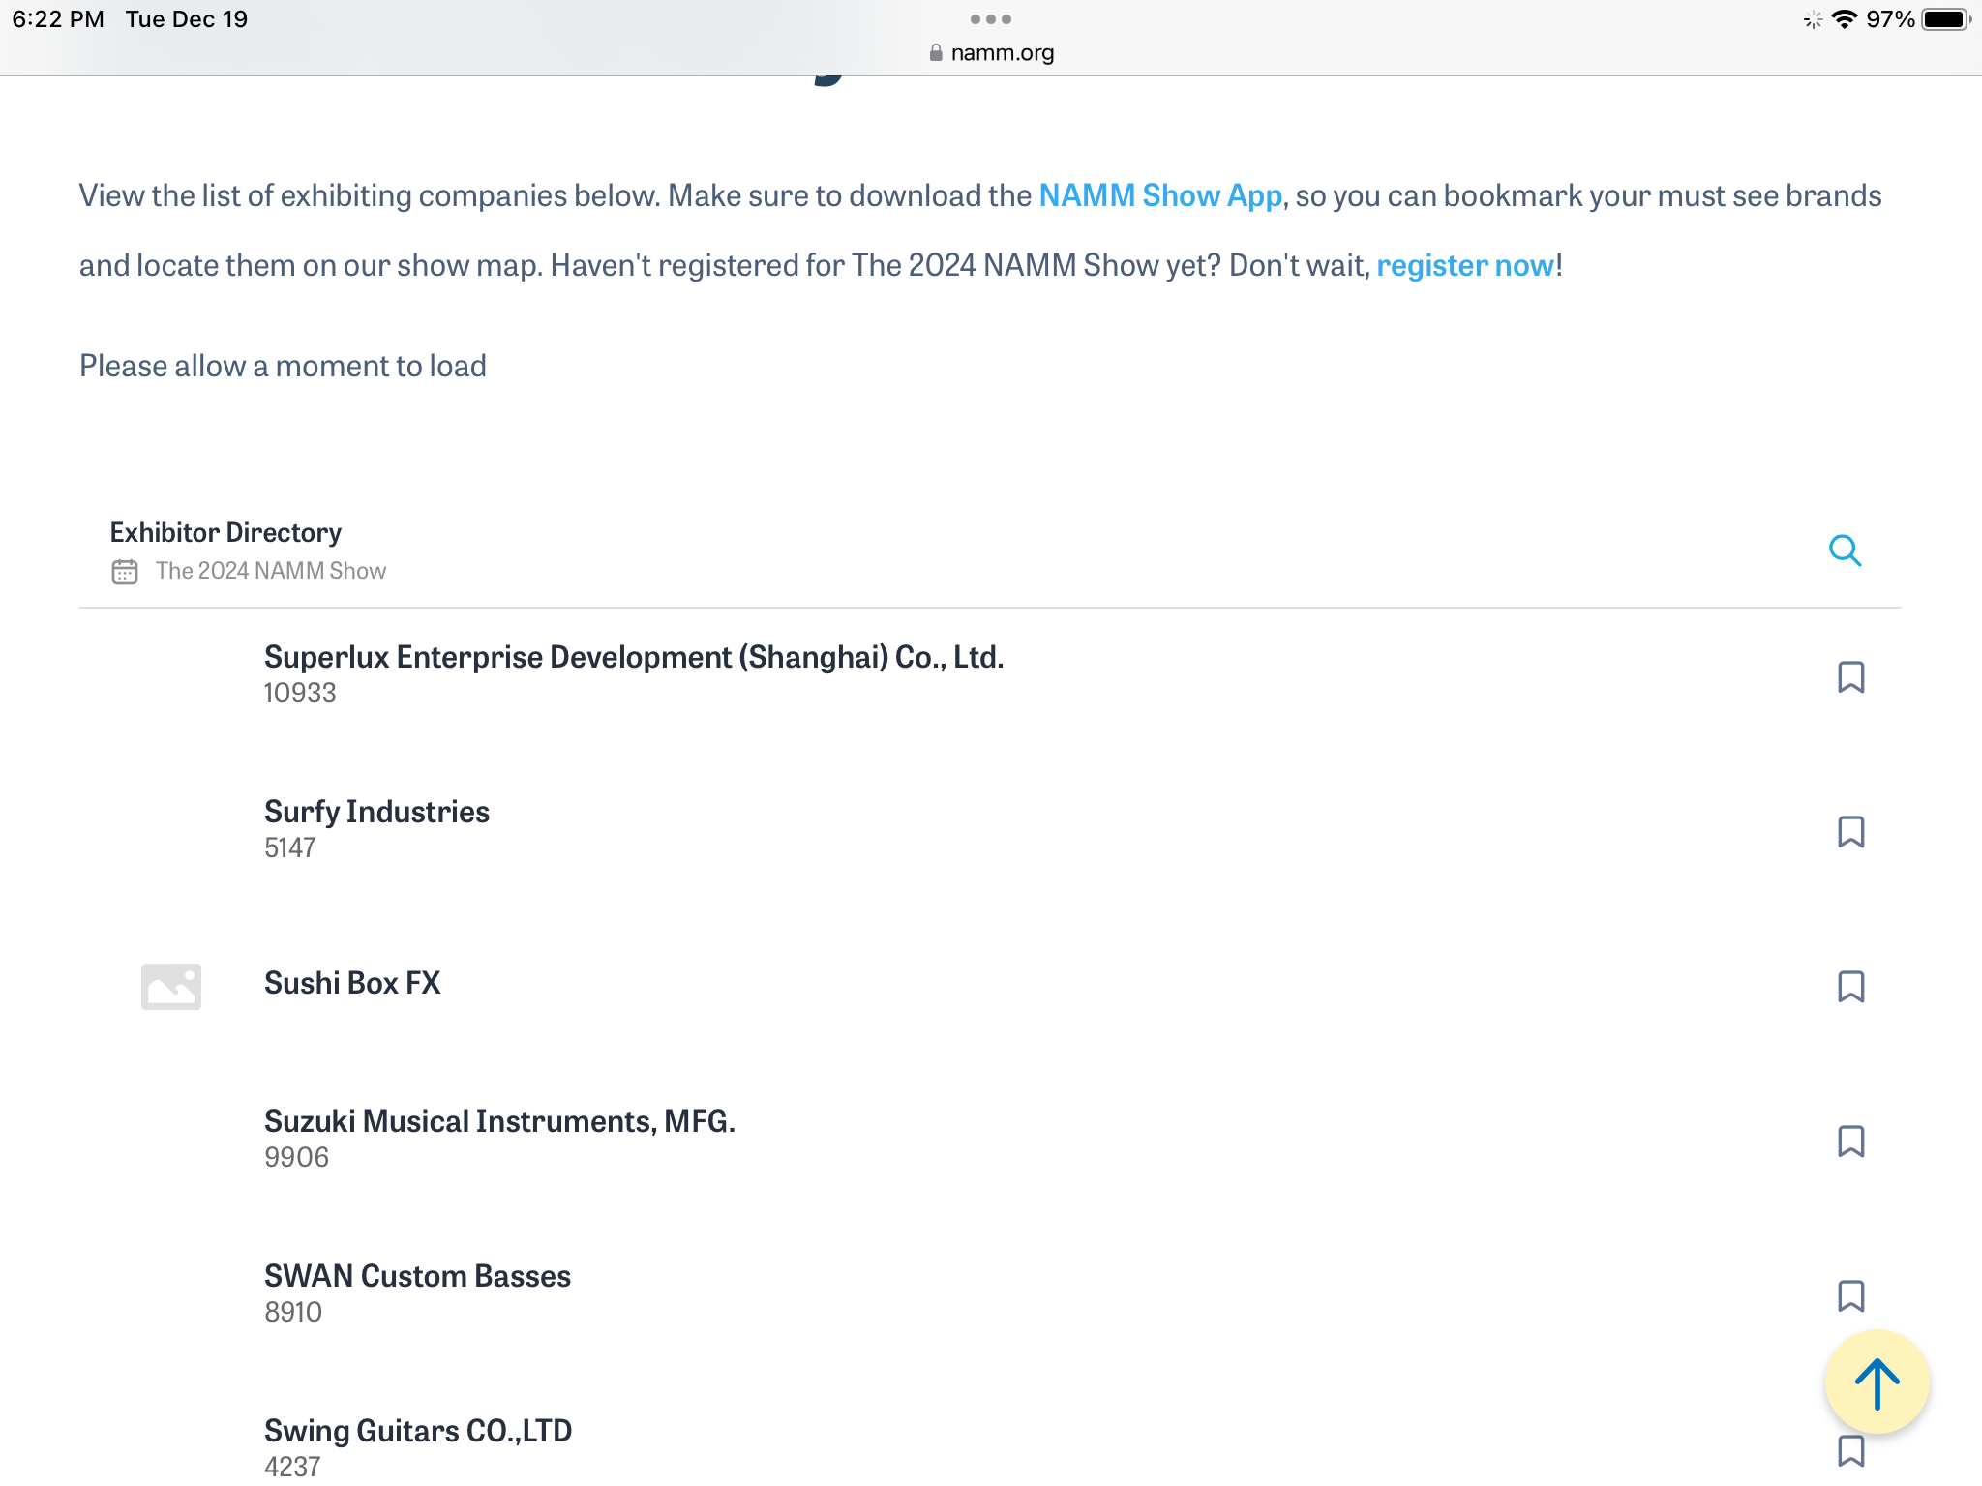This screenshot has height=1486, width=1982.
Task: Tap the 6:22 PM clock
Action: 58,19
